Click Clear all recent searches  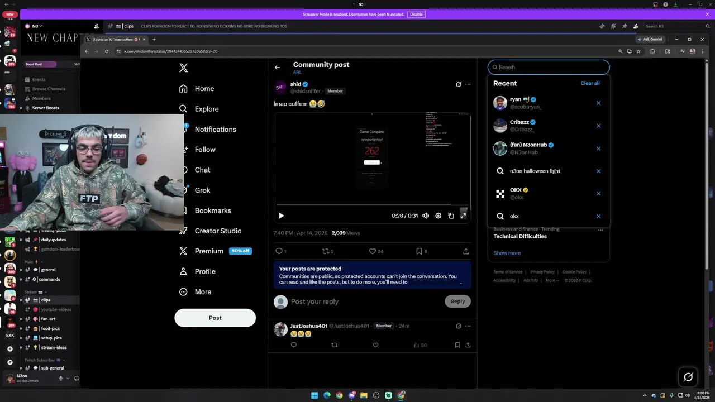click(590, 83)
